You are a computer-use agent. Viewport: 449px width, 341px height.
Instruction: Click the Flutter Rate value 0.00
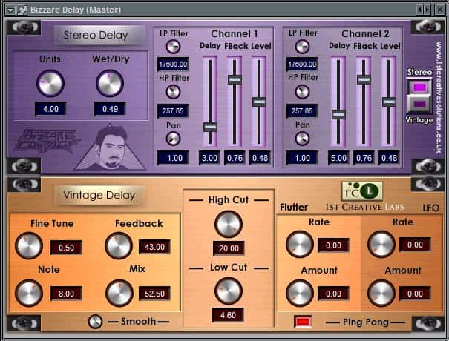pos(334,245)
